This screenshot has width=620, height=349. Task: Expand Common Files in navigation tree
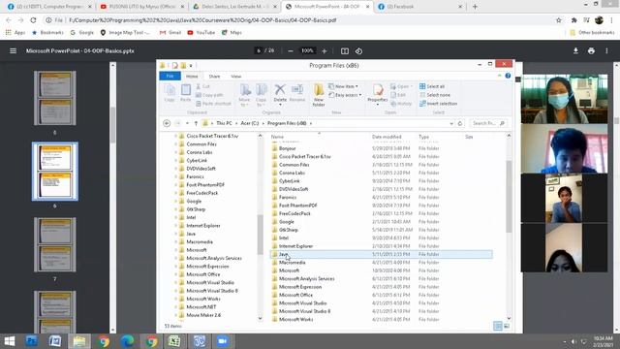176,144
